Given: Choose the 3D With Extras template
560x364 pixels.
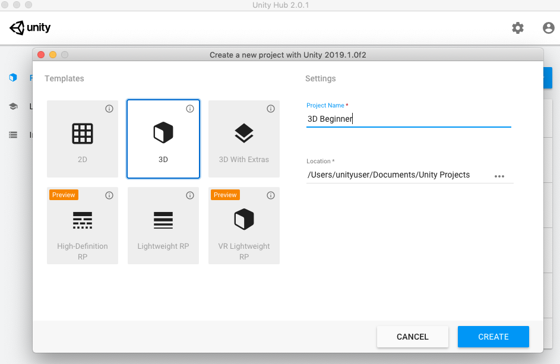Looking at the screenshot, I should pos(244,139).
